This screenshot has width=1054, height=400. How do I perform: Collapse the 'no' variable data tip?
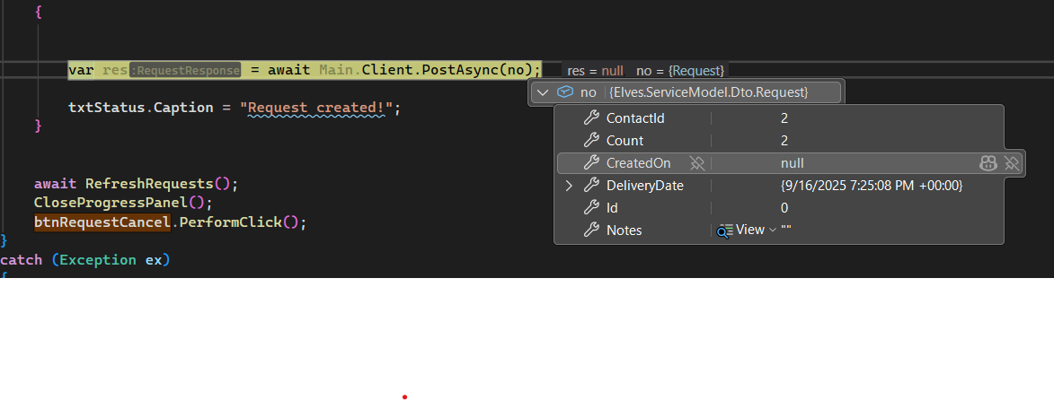[x=542, y=92]
